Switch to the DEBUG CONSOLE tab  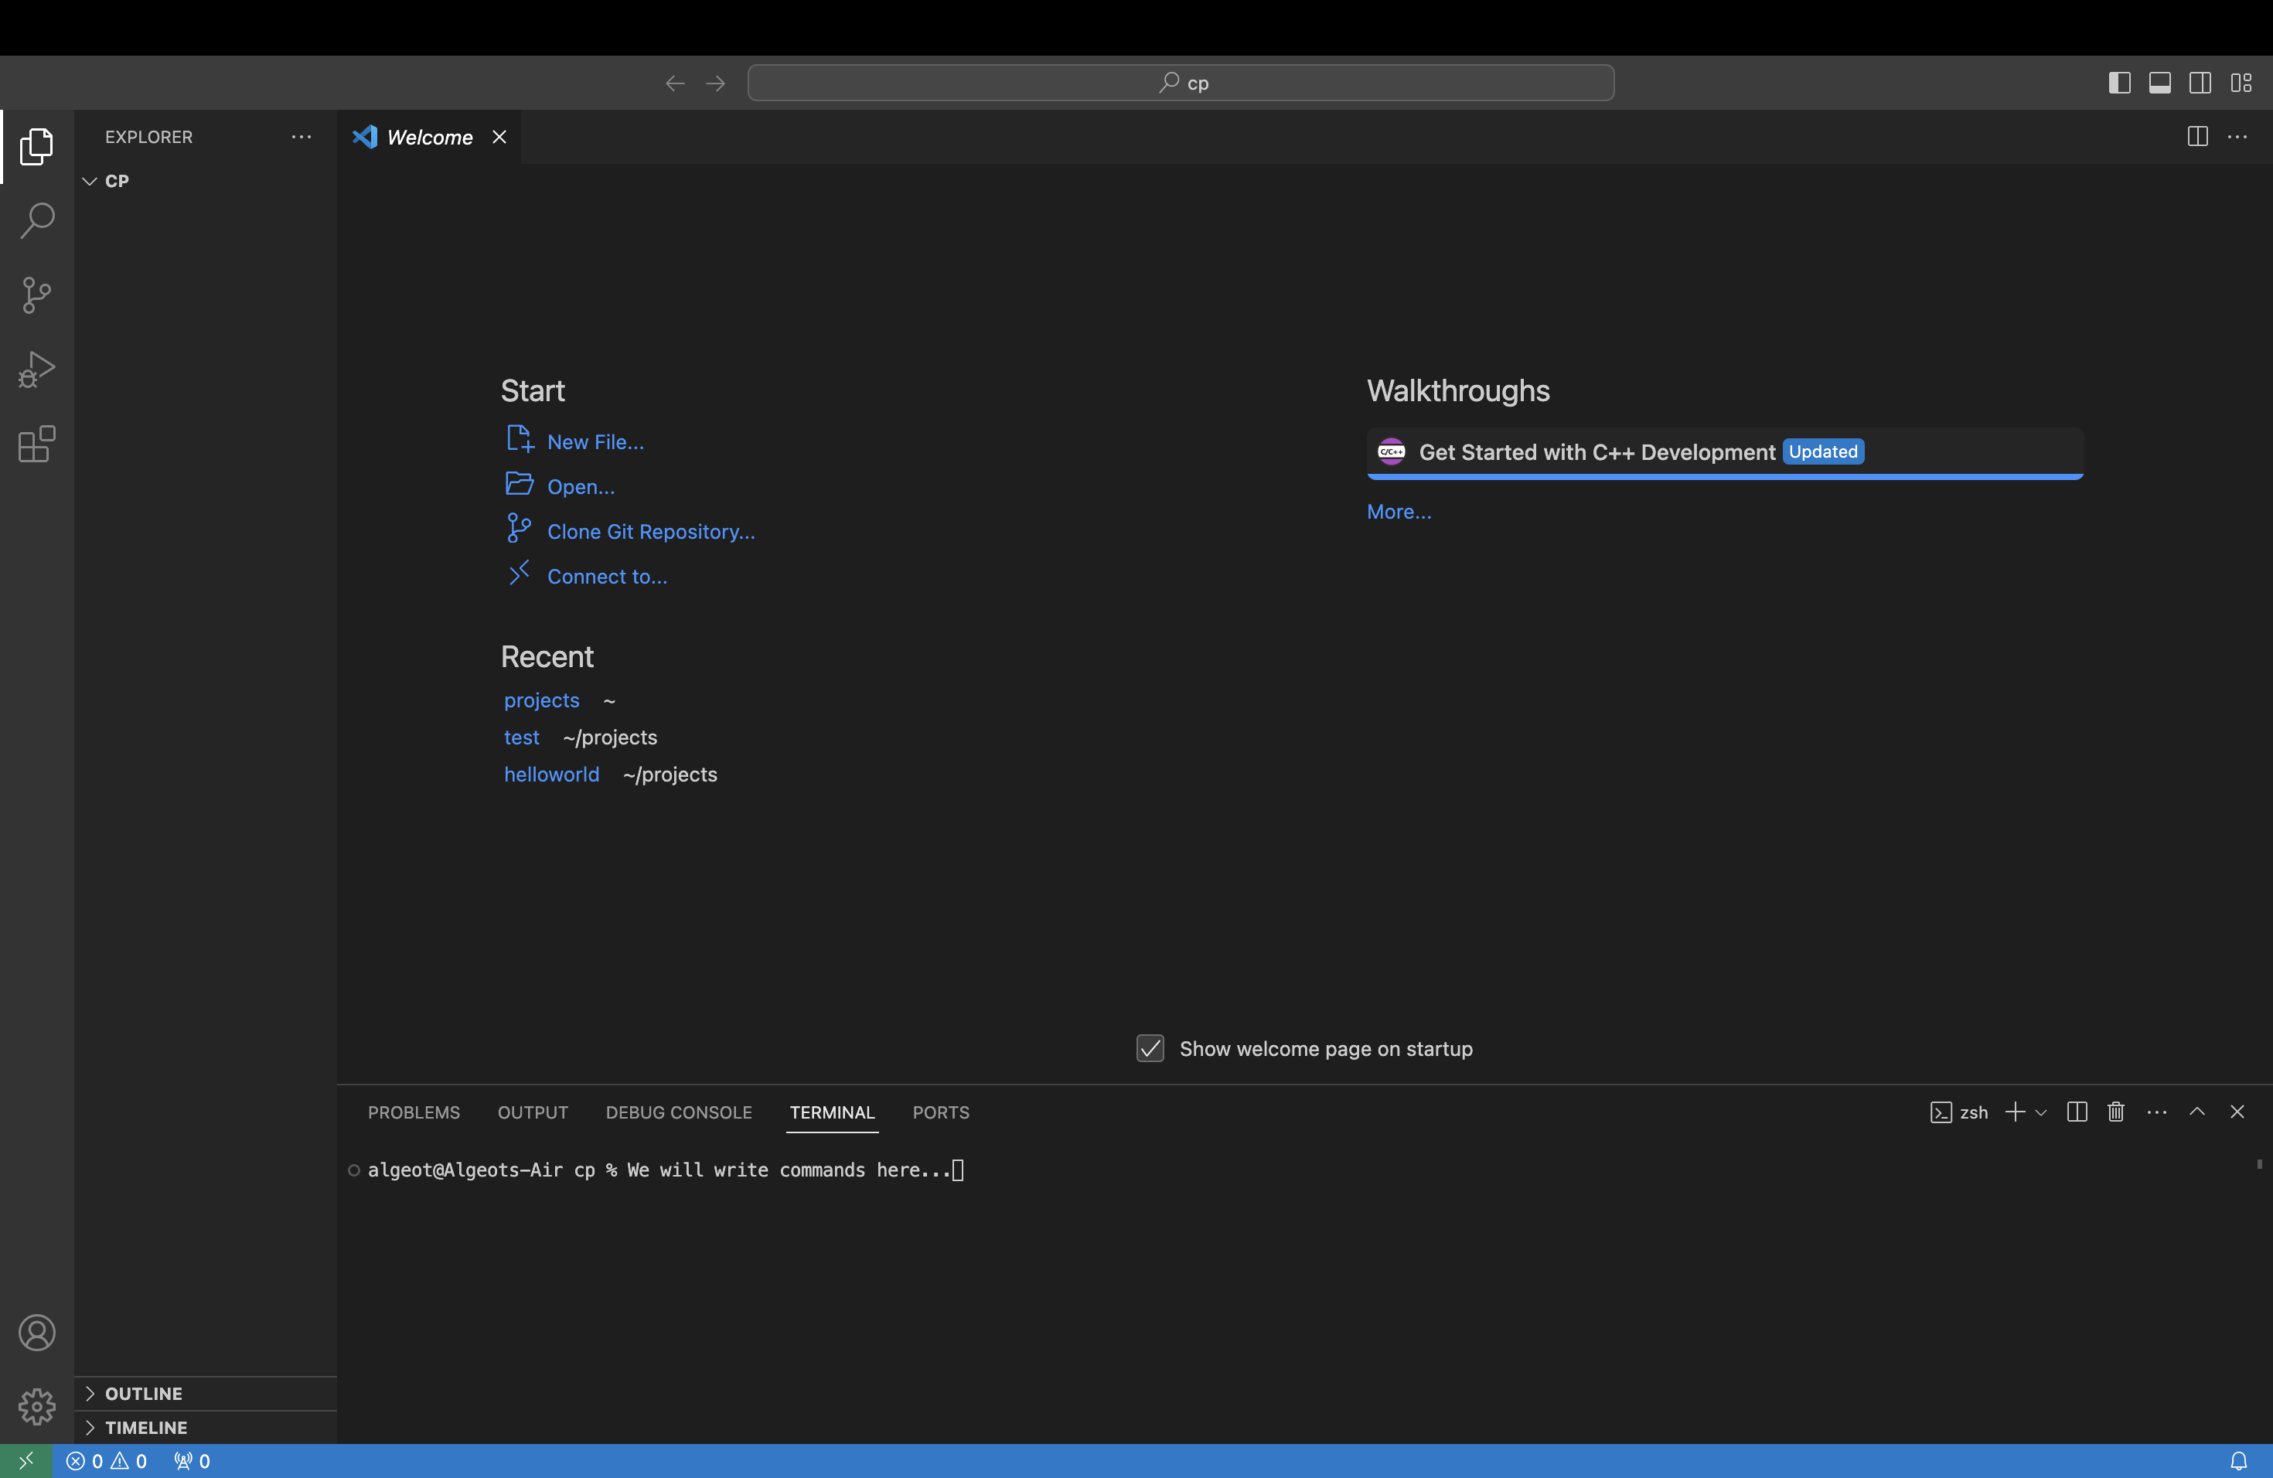pos(677,1112)
